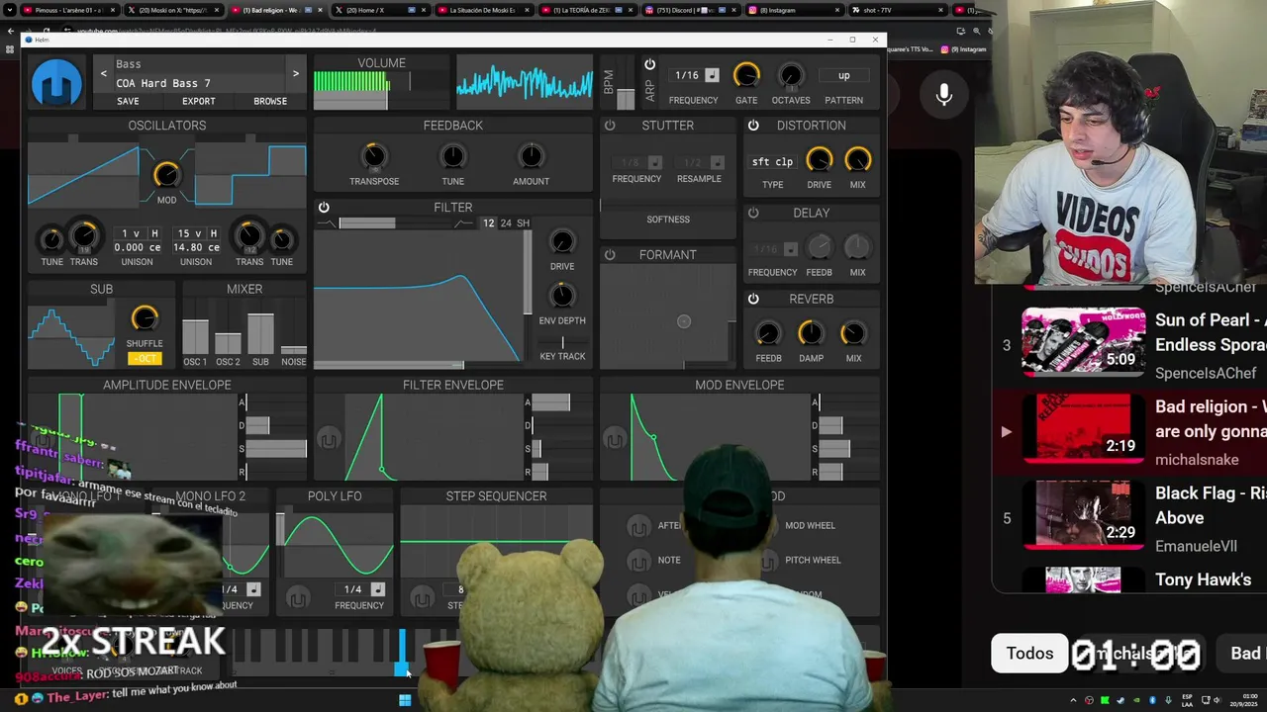Click oscillator 1 TRANS knob
Screen dimensions: 1267x712
(84, 235)
